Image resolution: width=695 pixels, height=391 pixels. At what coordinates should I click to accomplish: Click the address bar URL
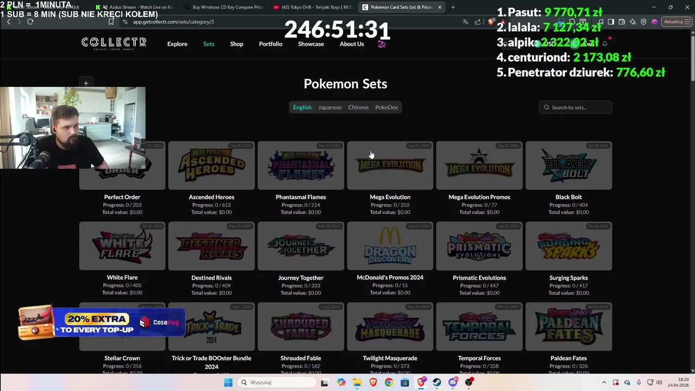click(x=173, y=22)
